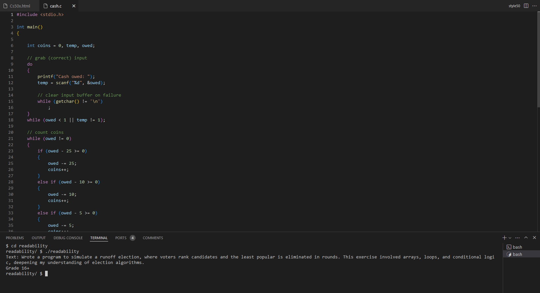
Task: Click the Cs50x.html file icon
Action: [5, 6]
